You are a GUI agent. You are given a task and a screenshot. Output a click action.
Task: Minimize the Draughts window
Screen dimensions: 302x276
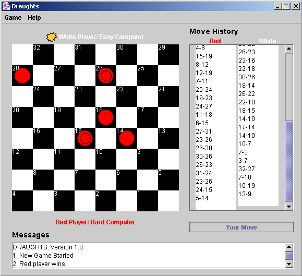277,6
